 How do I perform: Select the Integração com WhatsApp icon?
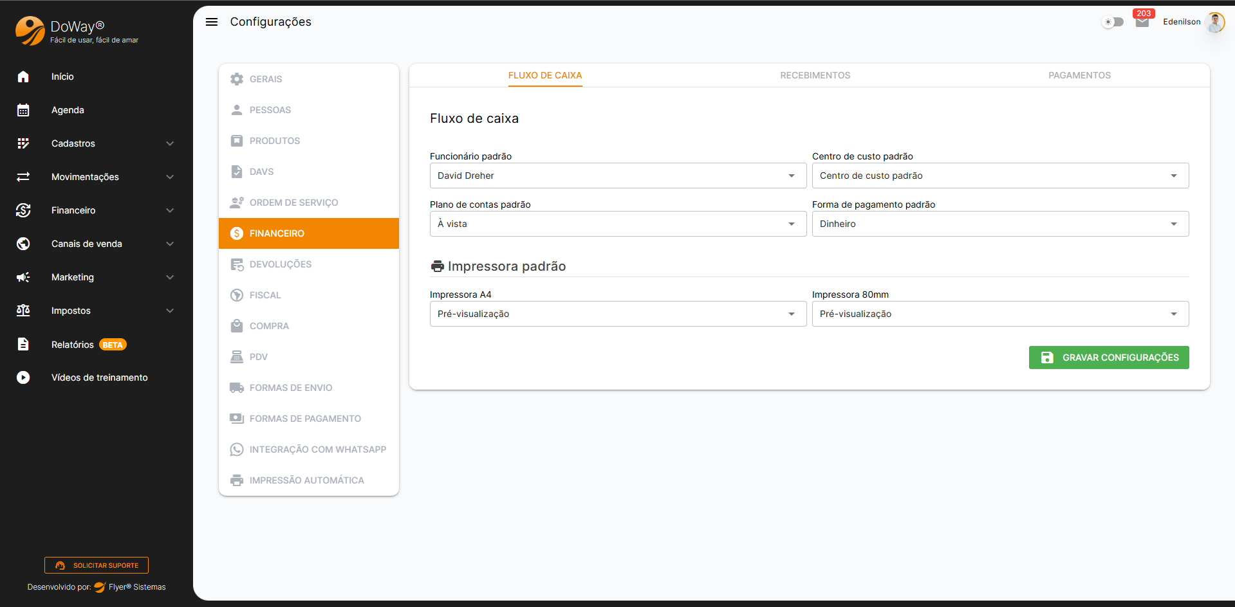click(x=237, y=449)
